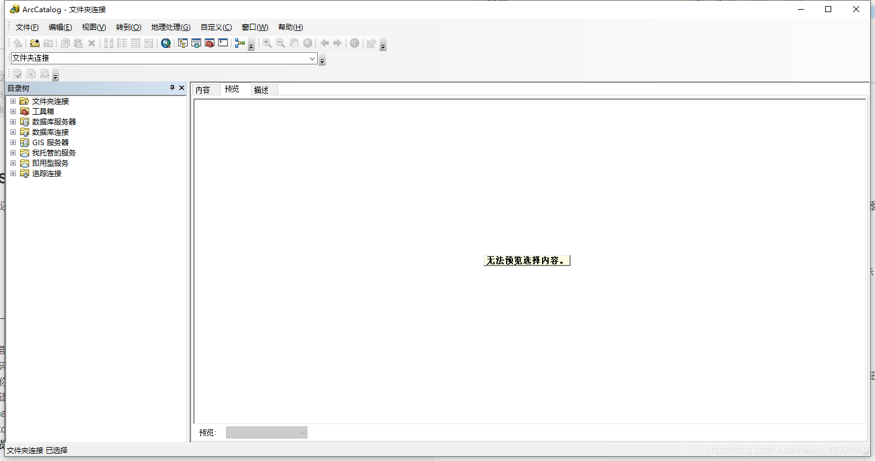Select GIS 服务器 in the catalog tree
This screenshot has height=461, width=875.
pyautogui.click(x=50, y=142)
